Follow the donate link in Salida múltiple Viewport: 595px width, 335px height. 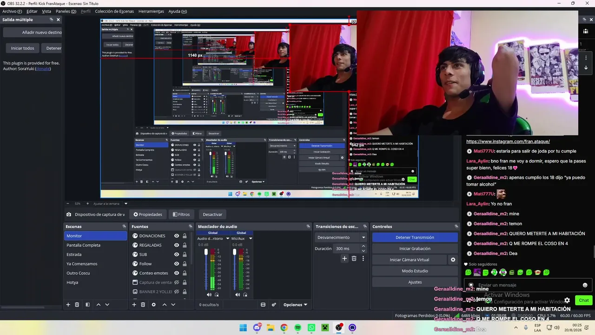tap(43, 69)
